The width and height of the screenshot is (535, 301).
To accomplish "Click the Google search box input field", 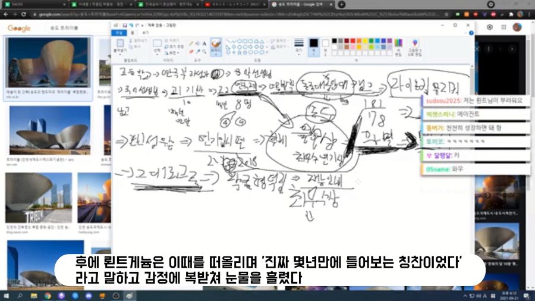I will (x=78, y=27).
